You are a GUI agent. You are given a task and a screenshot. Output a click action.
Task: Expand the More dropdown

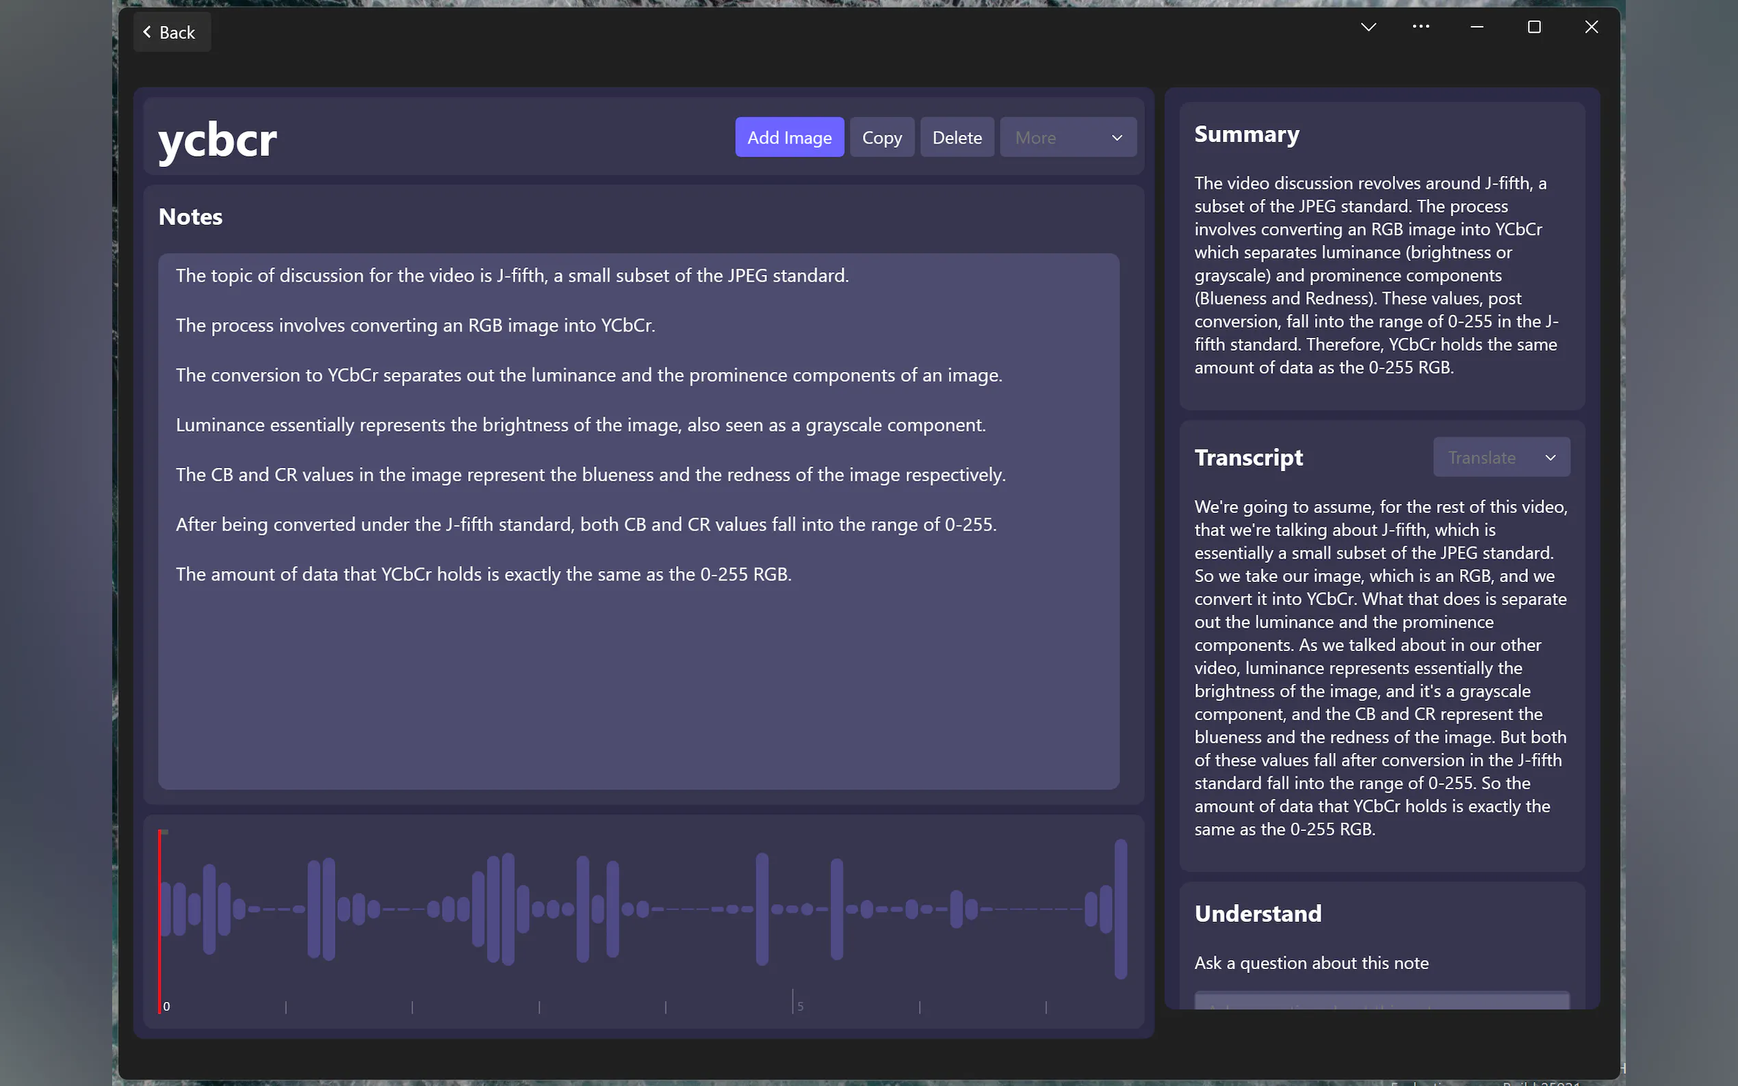coord(1067,137)
